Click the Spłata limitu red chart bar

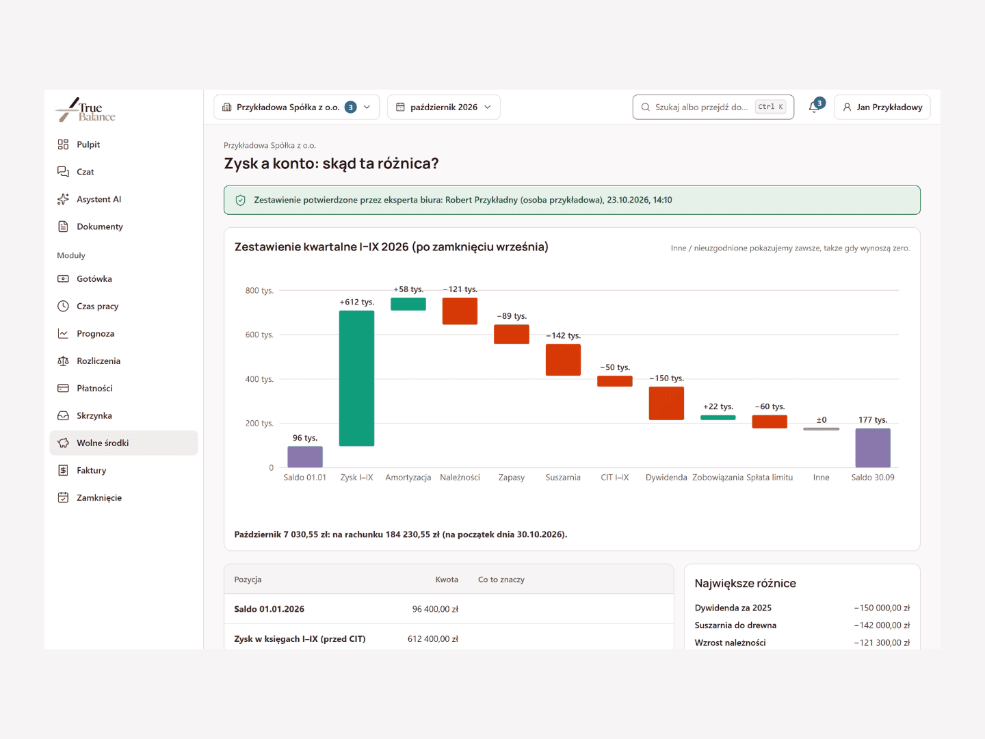pos(770,422)
